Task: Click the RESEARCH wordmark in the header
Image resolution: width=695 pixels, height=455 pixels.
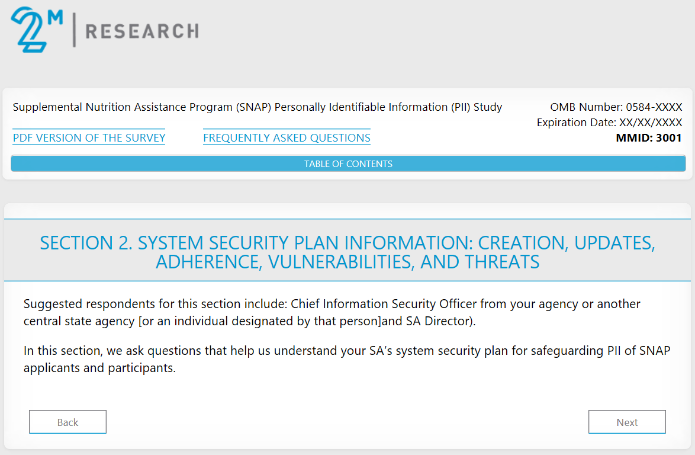Action: [142, 31]
